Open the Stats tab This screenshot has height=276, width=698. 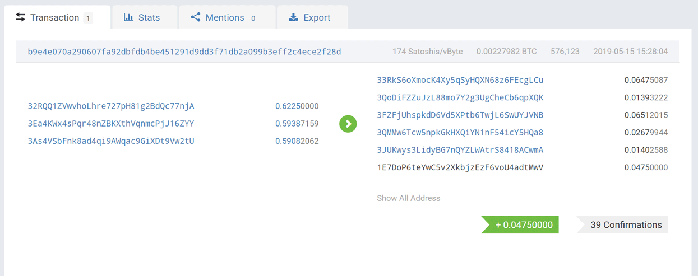(x=145, y=17)
